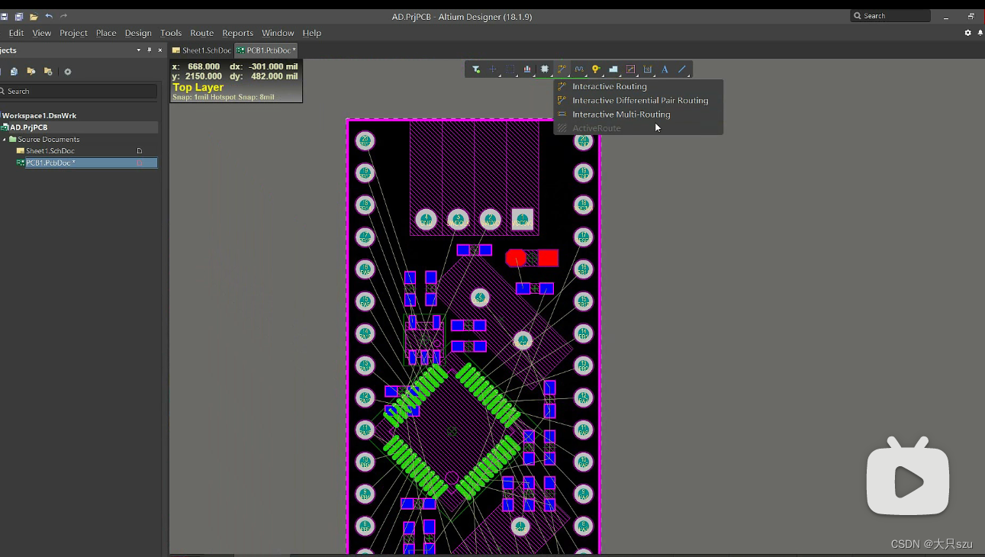Choose Interactive Differential Pair Routing
The height and width of the screenshot is (557, 985).
tap(639, 101)
